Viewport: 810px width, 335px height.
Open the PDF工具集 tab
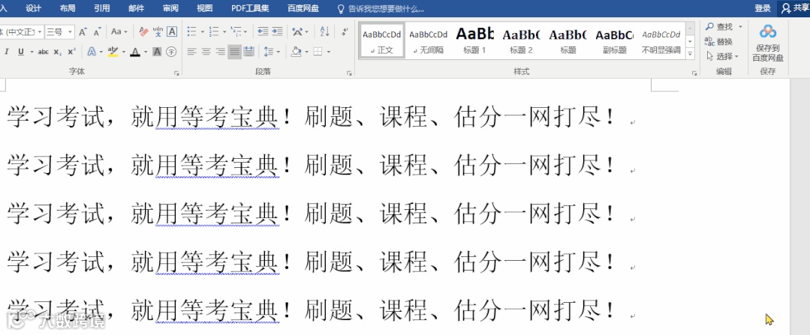click(x=250, y=8)
